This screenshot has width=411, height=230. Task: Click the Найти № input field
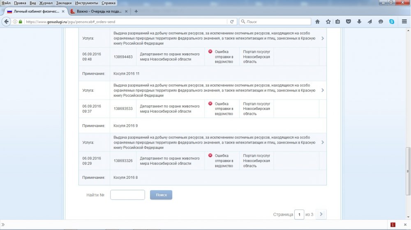click(x=127, y=195)
